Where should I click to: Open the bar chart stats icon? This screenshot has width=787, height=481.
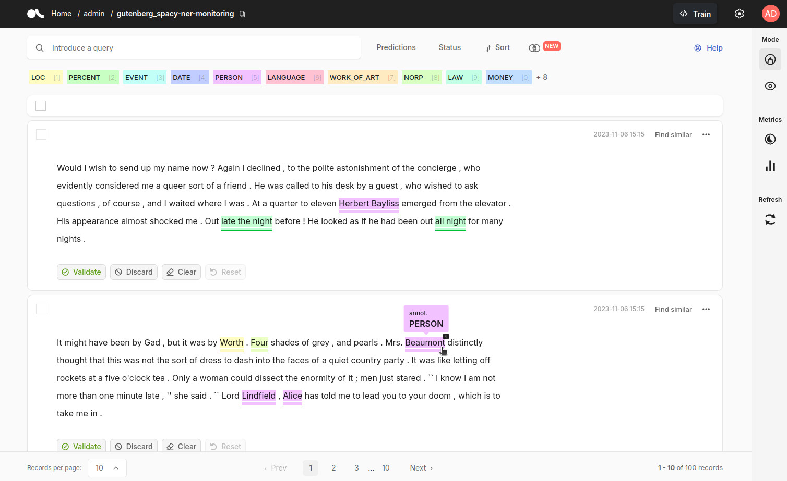click(770, 166)
